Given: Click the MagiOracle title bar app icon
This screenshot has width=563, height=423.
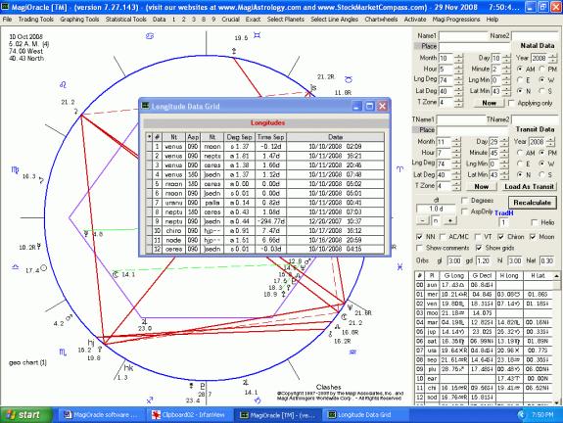Looking at the screenshot, I should click(6, 7).
